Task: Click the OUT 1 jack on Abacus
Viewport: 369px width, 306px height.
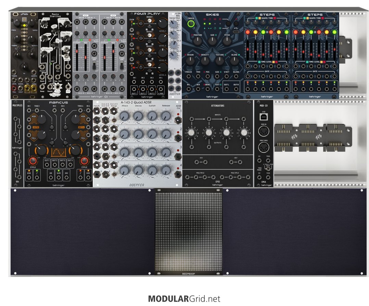Action: click(x=47, y=165)
